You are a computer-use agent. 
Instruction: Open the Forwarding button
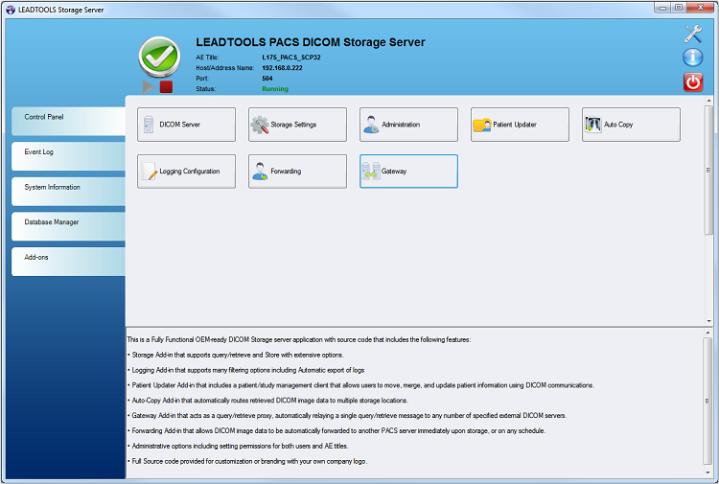coord(297,172)
